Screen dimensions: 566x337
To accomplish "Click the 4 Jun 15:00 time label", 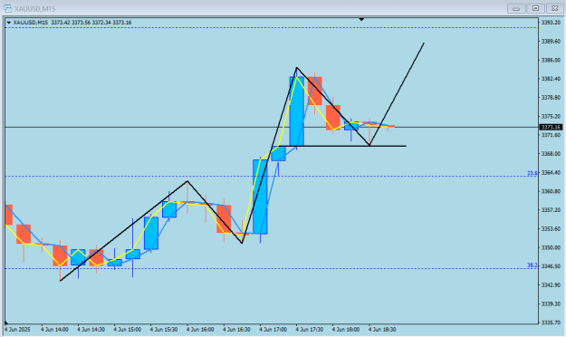I will pos(128,330).
